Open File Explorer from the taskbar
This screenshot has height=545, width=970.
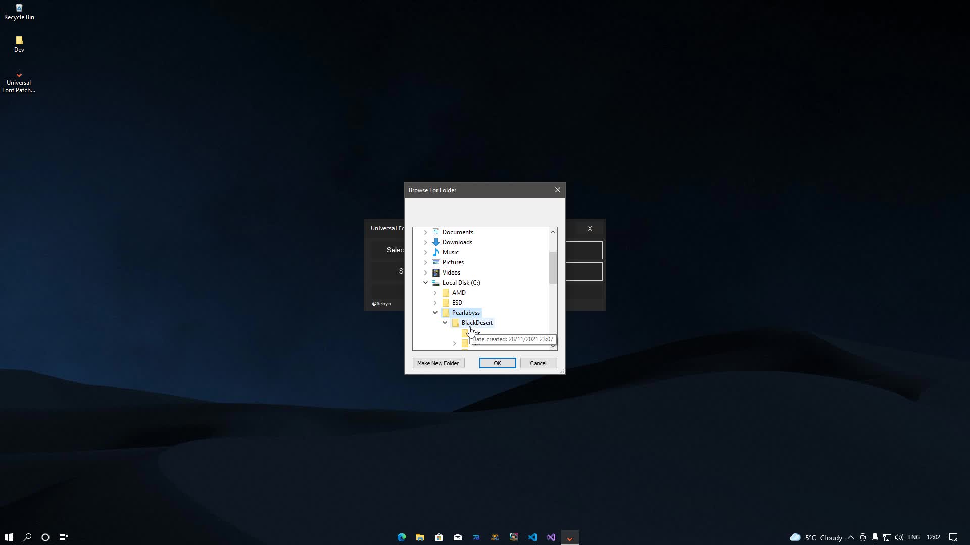point(420,537)
